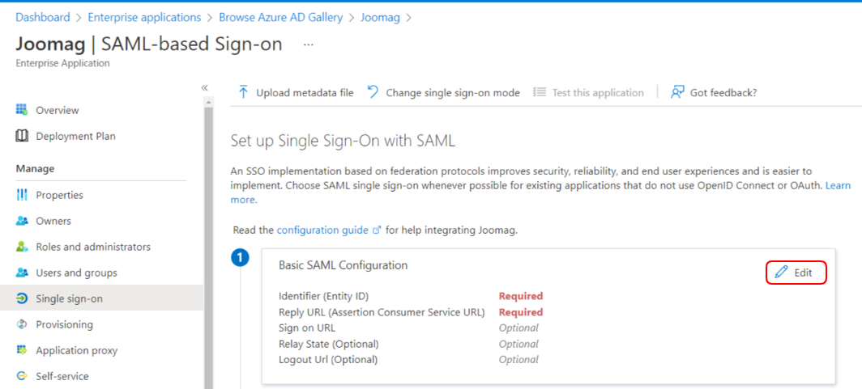The height and width of the screenshot is (389, 862).
Task: Click the Roles and administrators icon
Action: click(23, 247)
